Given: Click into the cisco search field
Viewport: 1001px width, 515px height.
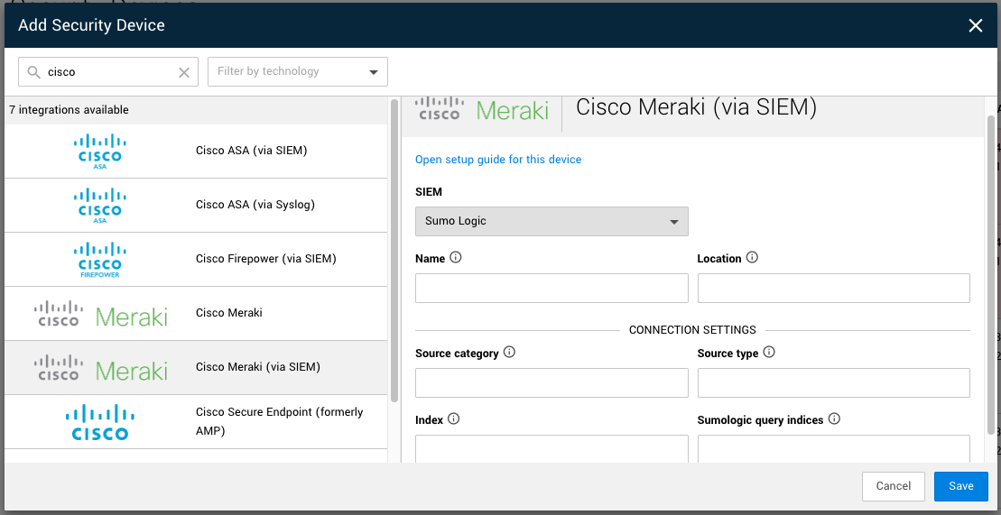Looking at the screenshot, I should point(108,72).
